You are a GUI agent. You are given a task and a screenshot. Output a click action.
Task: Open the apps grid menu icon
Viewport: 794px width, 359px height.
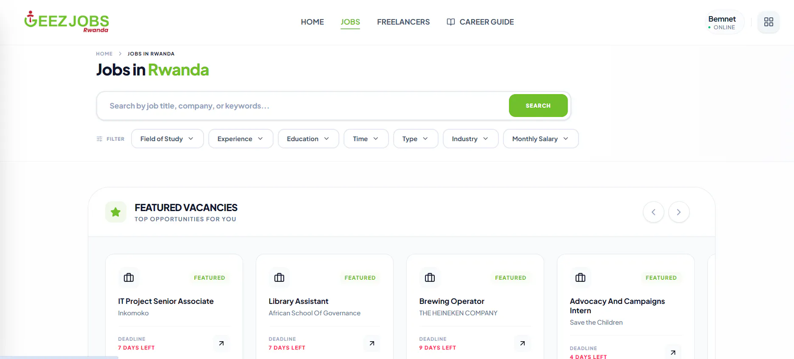[x=769, y=22]
